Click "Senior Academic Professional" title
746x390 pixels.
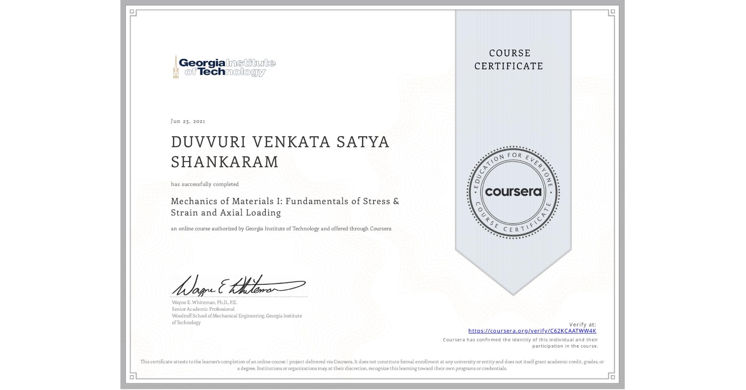point(203,309)
